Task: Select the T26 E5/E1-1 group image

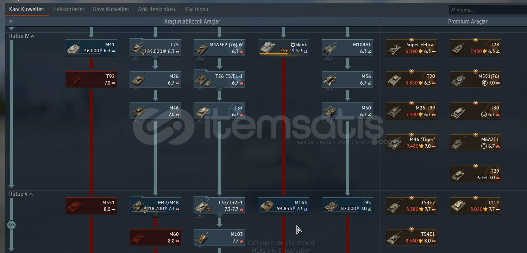Action: pos(203,80)
